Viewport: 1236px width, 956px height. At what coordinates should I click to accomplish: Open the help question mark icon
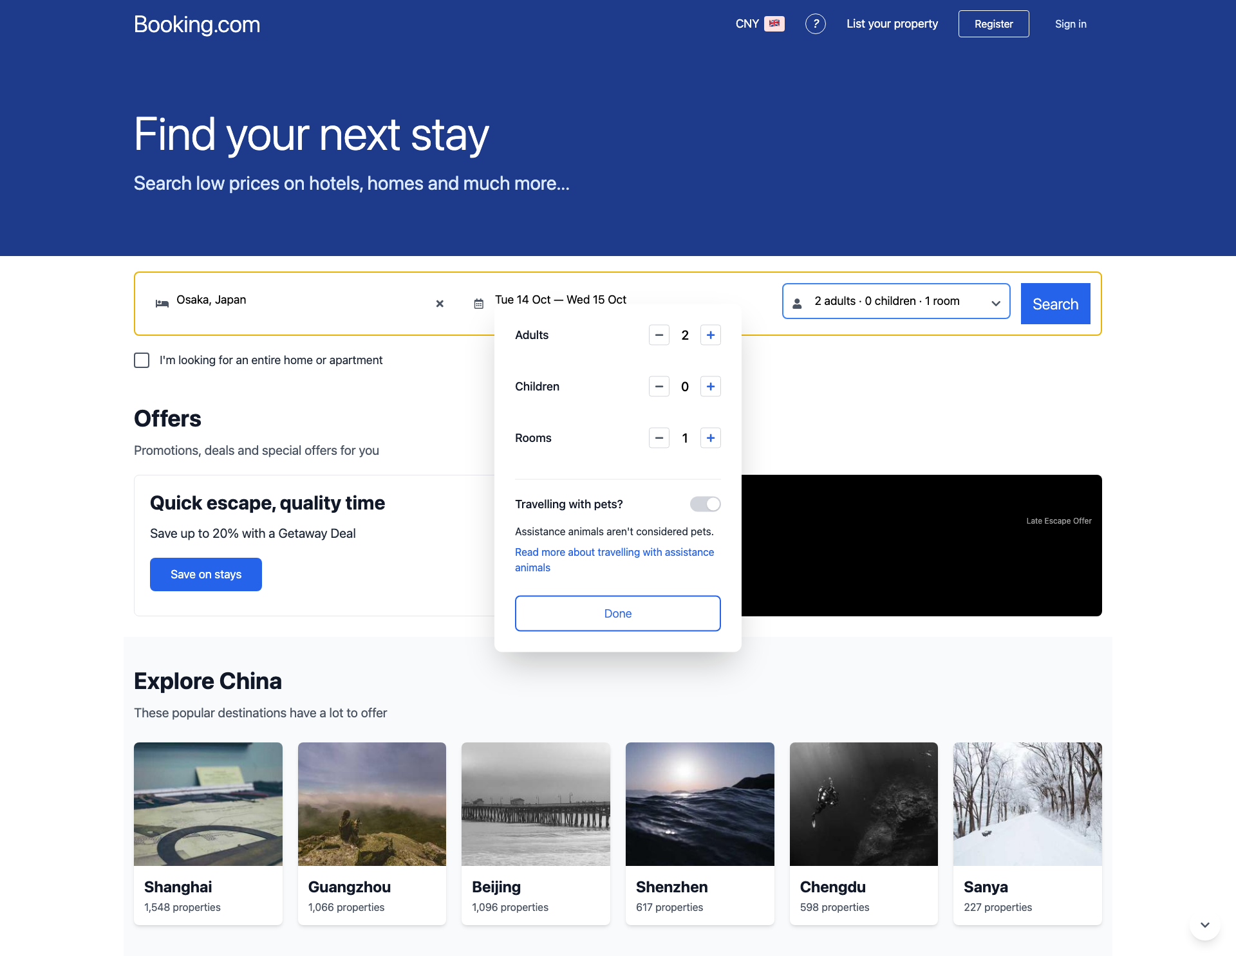pos(816,24)
